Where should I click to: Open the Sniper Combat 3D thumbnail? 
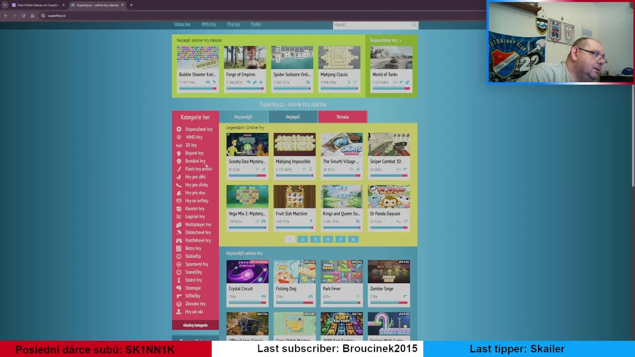pos(388,144)
